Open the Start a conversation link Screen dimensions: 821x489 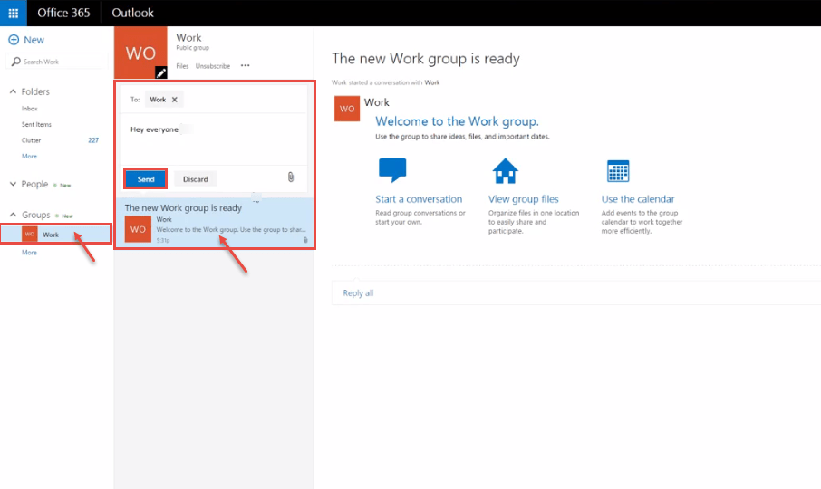(x=419, y=199)
